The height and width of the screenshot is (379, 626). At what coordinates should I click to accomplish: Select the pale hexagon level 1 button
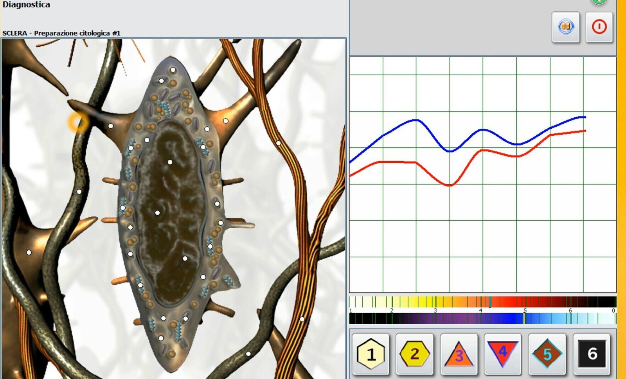pos(371,354)
